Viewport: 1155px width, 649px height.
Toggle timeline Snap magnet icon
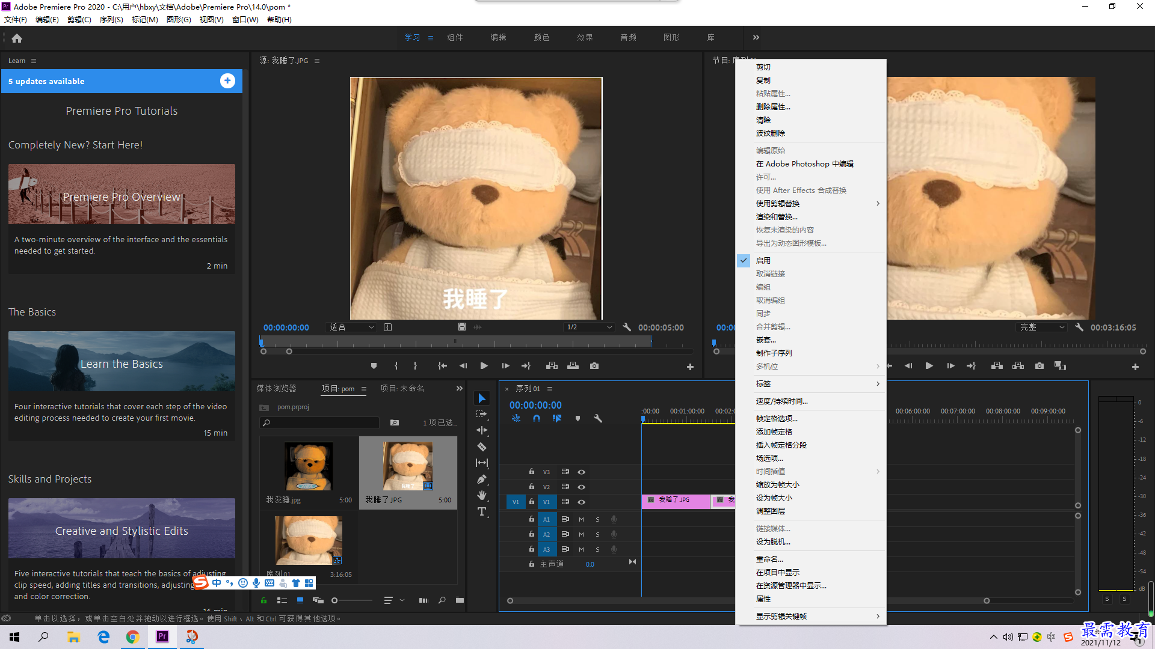(537, 418)
